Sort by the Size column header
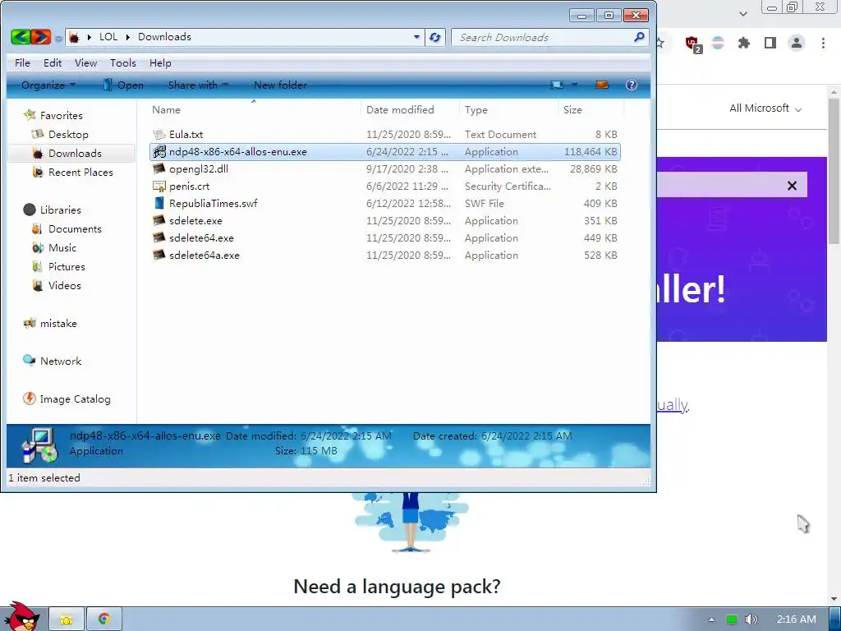Screen dimensions: 841x631 [591, 109]
